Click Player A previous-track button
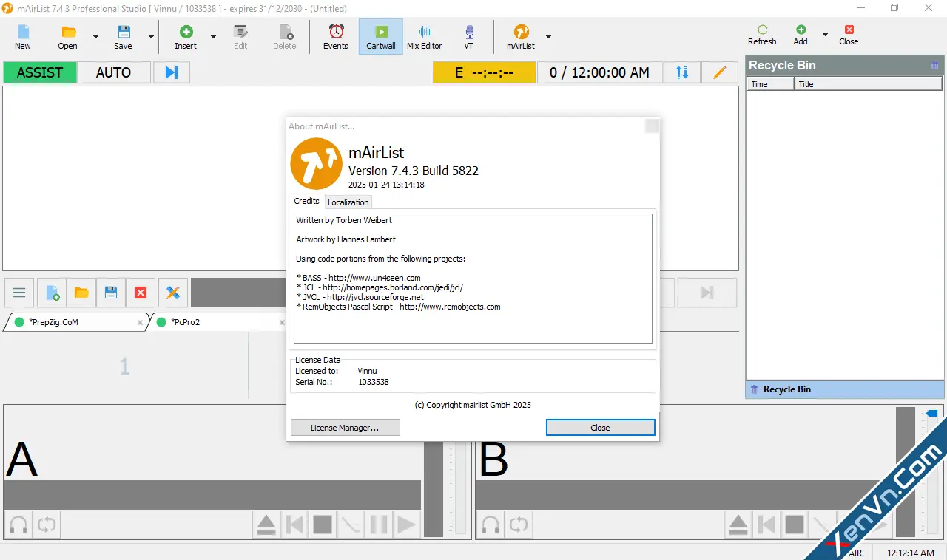Image resolution: width=947 pixels, height=560 pixels. pyautogui.click(x=294, y=525)
